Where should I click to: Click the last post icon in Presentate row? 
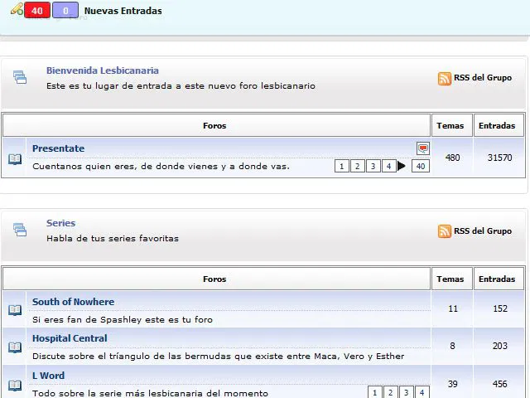pos(423,148)
